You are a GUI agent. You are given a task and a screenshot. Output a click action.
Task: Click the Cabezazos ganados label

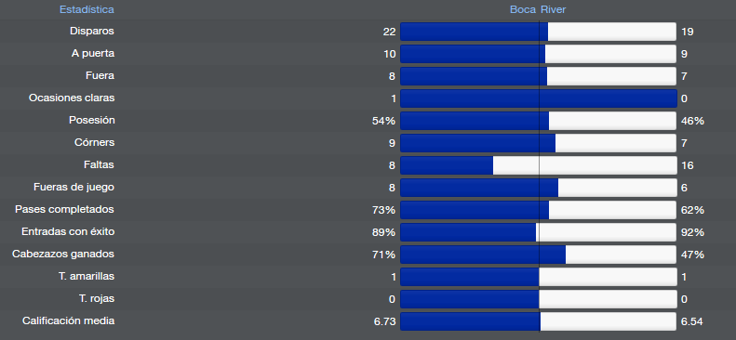(x=63, y=254)
